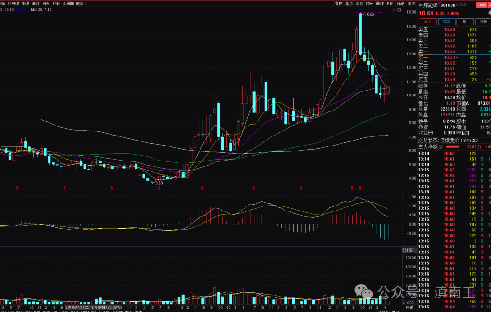Select the 季线 period tab
The image size is (491, 312).
pyautogui.click(x=25, y=3)
